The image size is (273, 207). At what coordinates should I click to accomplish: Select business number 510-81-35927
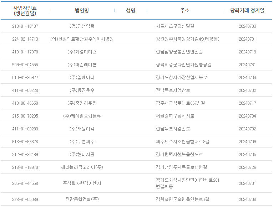(x=25, y=78)
